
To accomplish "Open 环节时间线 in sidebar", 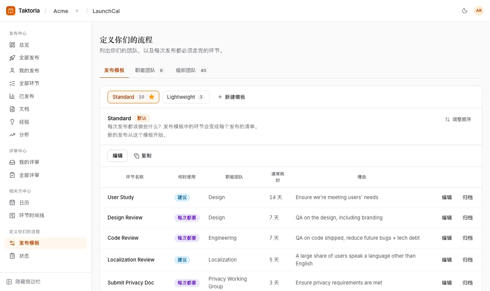I will tap(46, 215).
